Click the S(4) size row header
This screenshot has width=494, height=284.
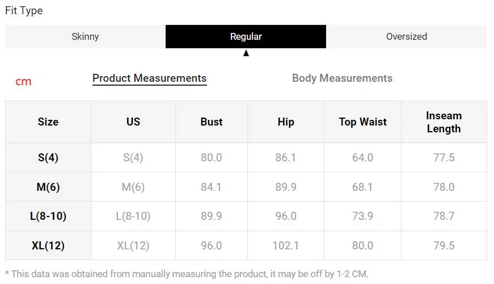click(48, 157)
